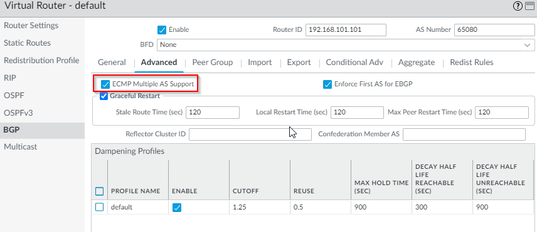Image resolution: width=537 pixels, height=232 pixels.
Task: Open the Export tab
Action: tap(299, 63)
